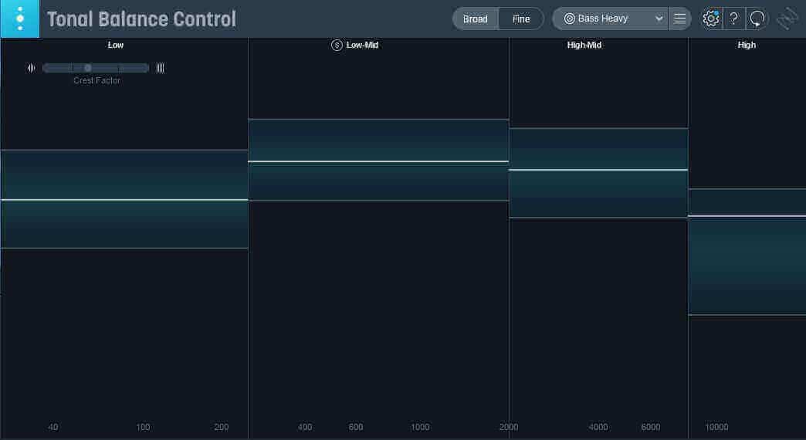Select the High-Mid band label
The height and width of the screenshot is (440, 806).
584,46
